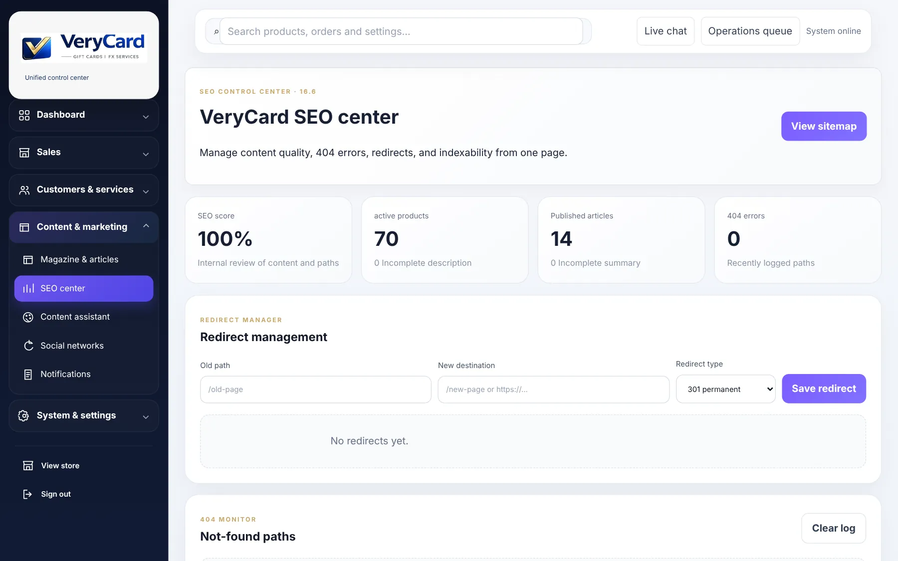Click the Sign out arrow icon
The width and height of the screenshot is (898, 561).
(28, 494)
